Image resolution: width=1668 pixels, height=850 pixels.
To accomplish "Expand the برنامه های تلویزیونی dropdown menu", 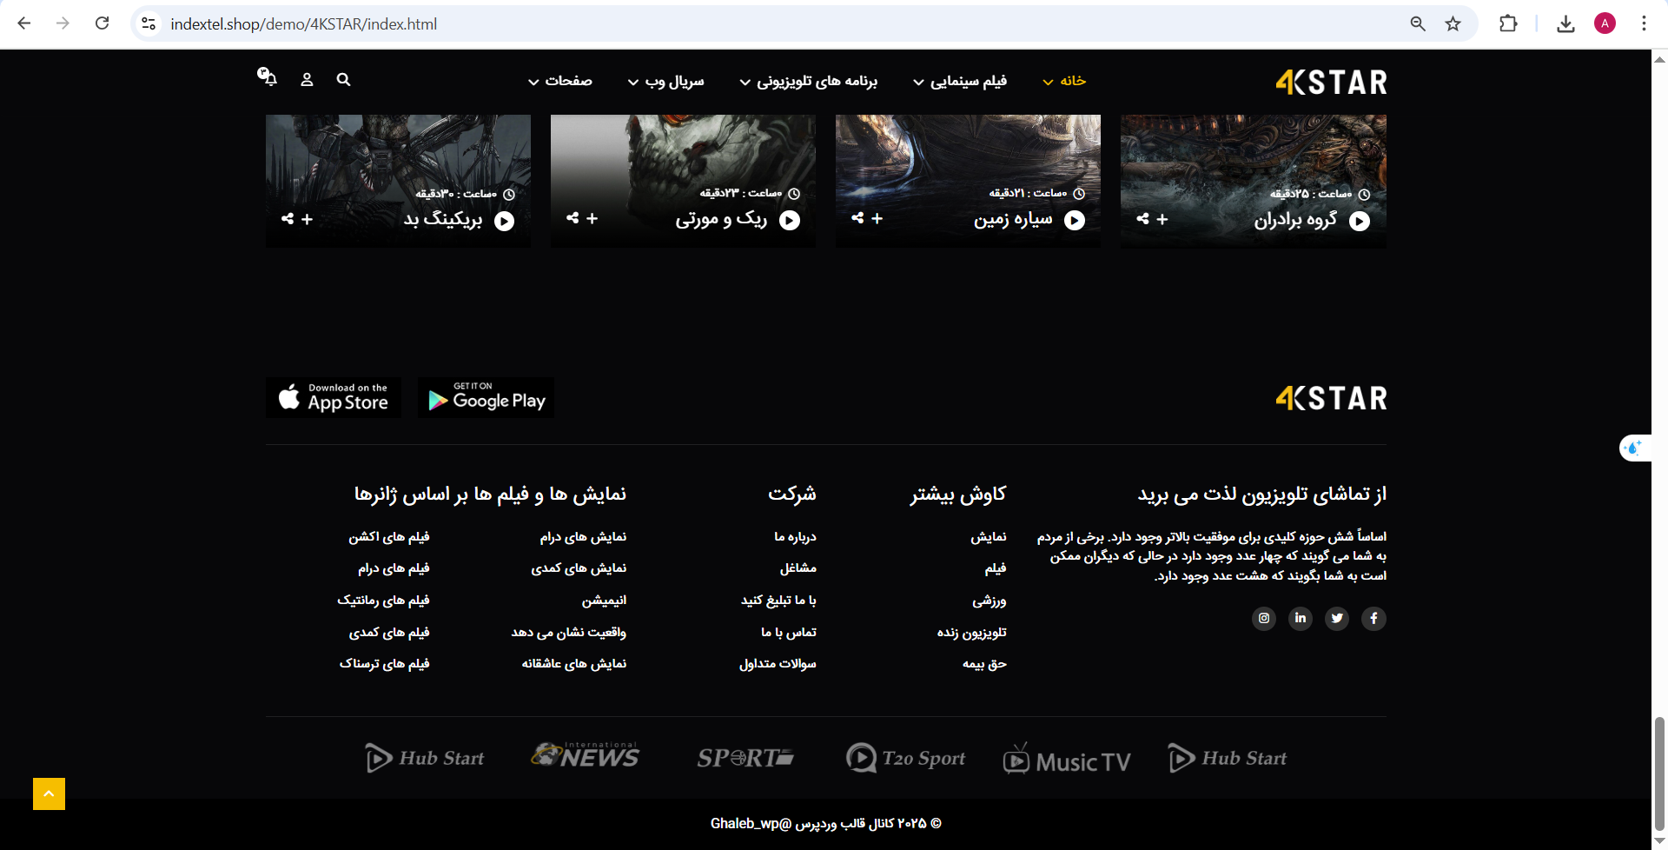I will (808, 82).
